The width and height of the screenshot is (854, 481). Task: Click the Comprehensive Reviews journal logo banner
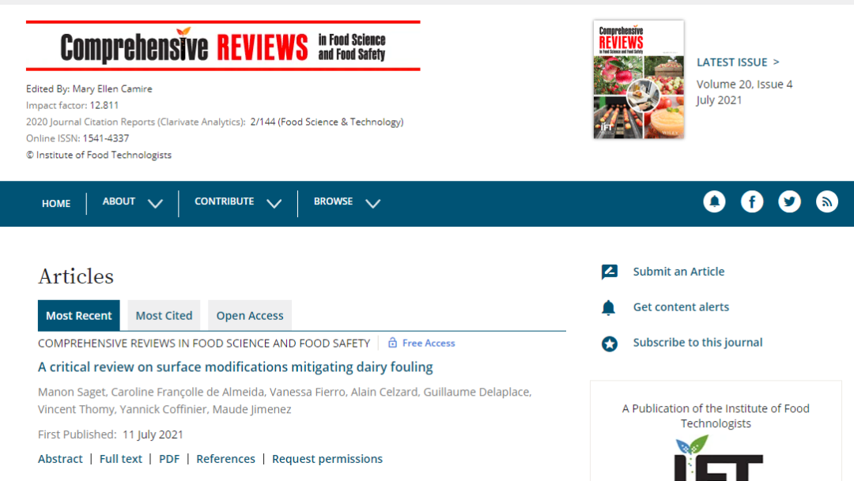(x=223, y=46)
